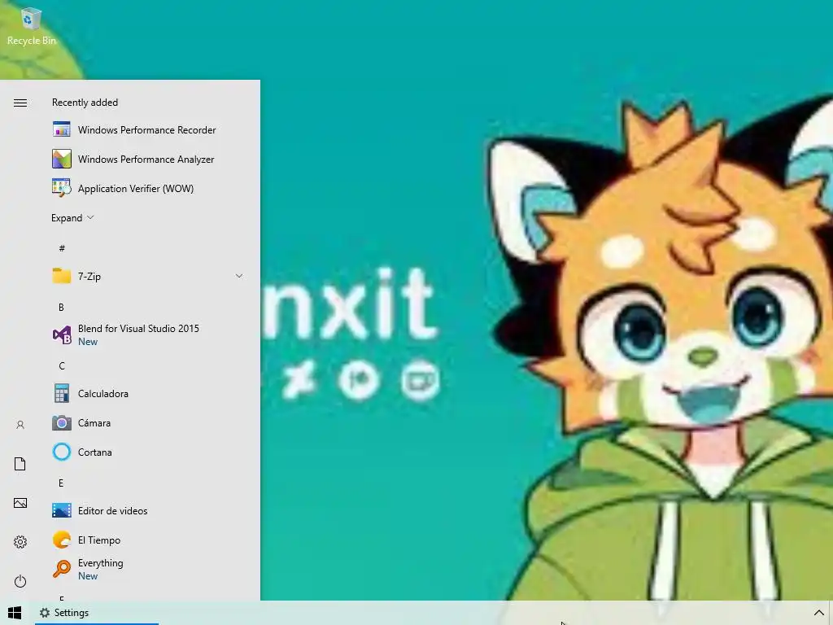Click the Power button icon
The width and height of the screenshot is (833, 625).
pyautogui.click(x=20, y=581)
